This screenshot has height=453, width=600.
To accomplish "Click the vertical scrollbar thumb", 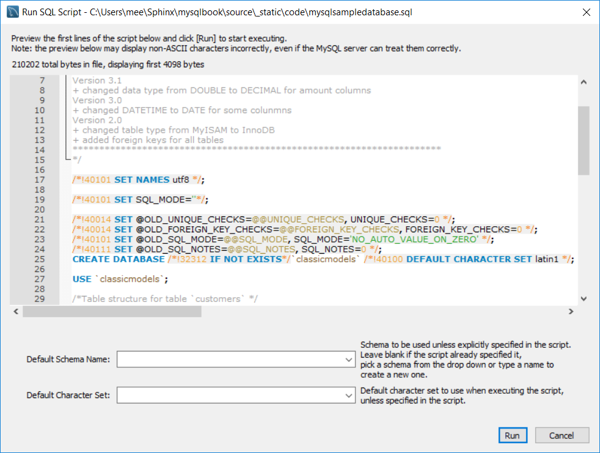I will coord(583,141).
